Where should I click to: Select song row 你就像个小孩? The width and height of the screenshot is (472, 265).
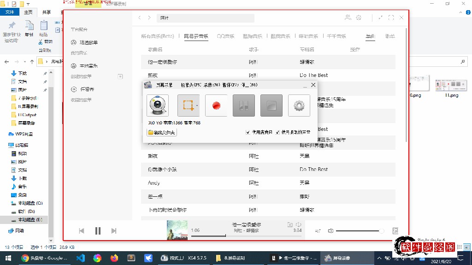(x=268, y=169)
